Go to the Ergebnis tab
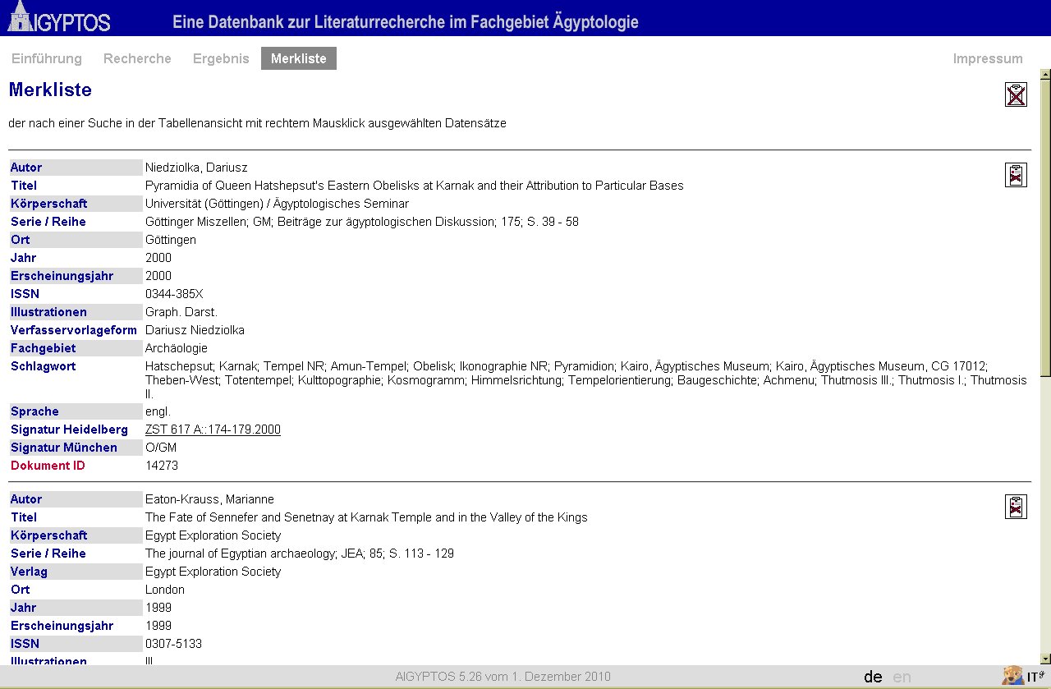Viewport: 1051px width, 689px height. [221, 58]
